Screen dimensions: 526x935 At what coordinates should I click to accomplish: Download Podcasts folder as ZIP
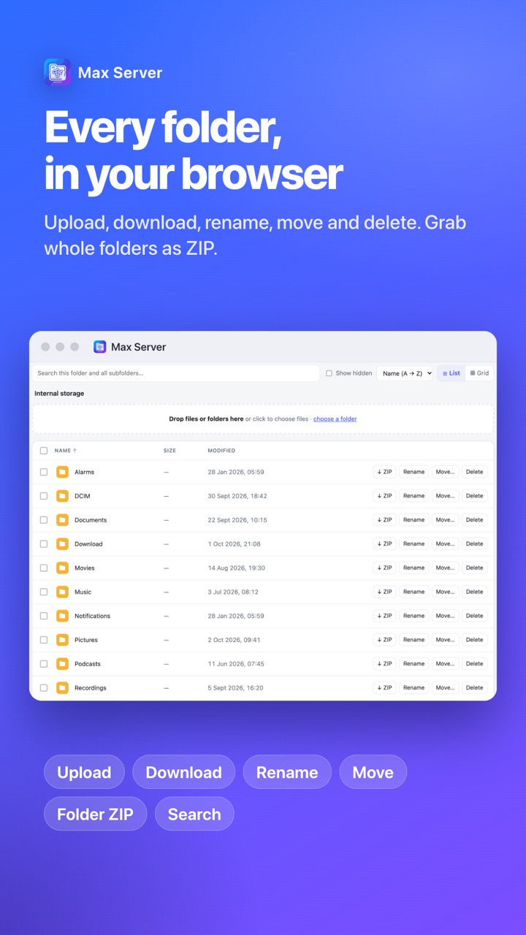pyautogui.click(x=385, y=664)
